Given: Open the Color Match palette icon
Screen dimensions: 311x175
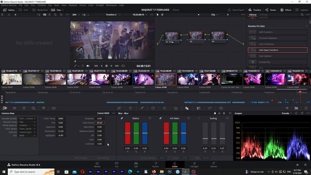Looking at the screenshot, I should (x=15, y=108).
